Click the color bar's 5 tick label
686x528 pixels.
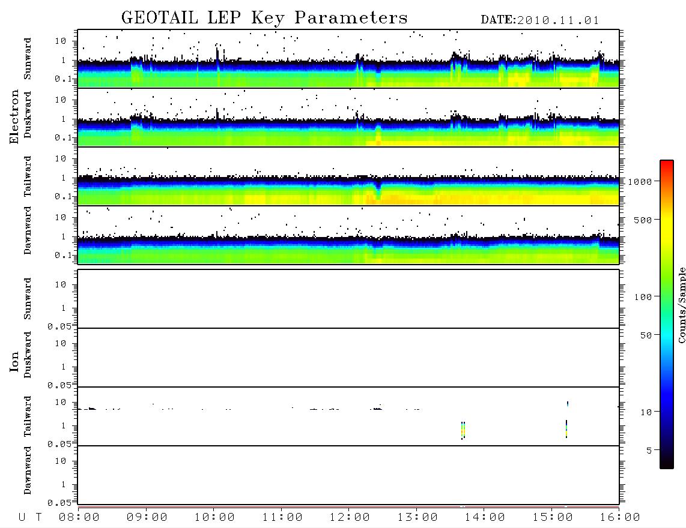pos(649,451)
